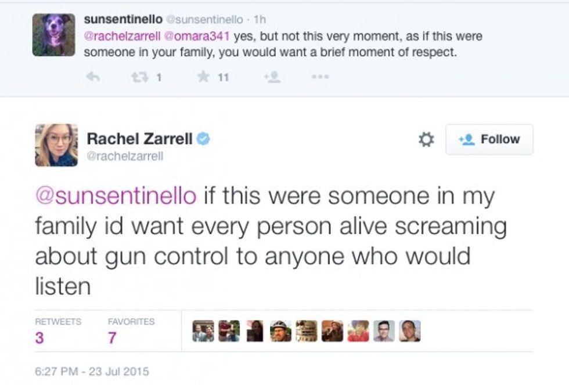The image size is (569, 385).
Task: Open the @sunsentinello mention in Rachel's tweet
Action: click(x=116, y=196)
